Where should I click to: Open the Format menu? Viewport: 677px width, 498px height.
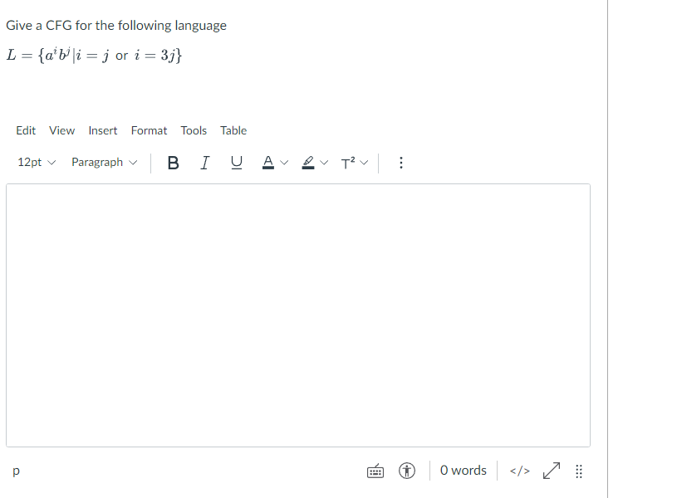(149, 130)
